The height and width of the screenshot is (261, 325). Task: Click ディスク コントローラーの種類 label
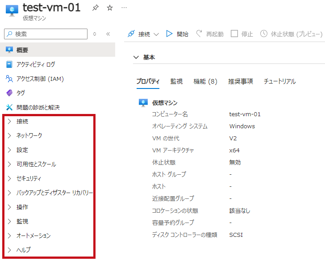(185, 235)
